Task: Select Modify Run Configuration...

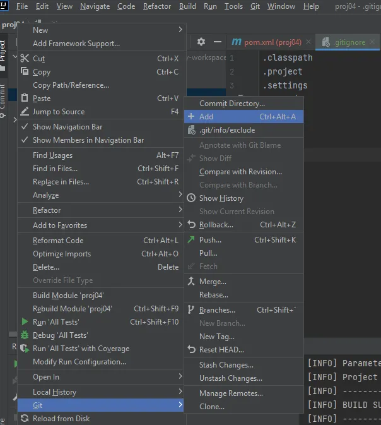Action: [100, 362]
